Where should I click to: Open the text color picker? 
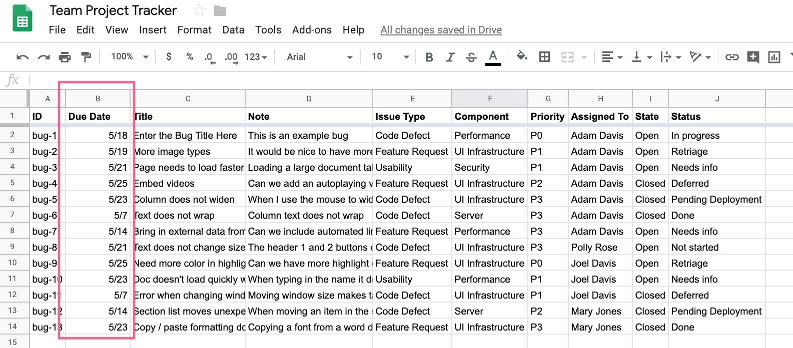coord(493,57)
